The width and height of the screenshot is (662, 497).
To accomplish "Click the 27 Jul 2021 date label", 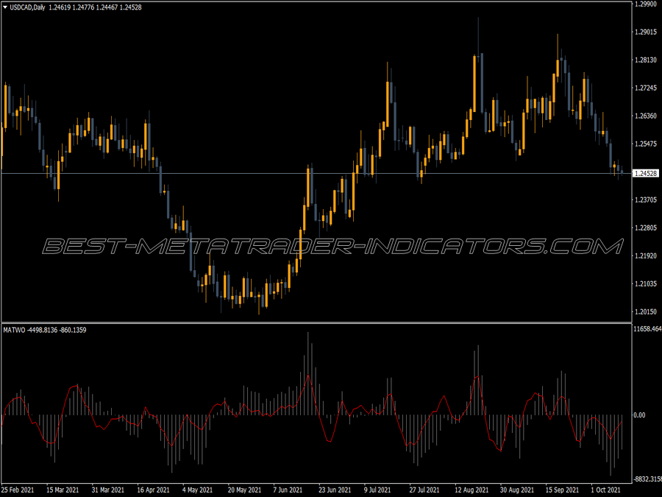I will [424, 490].
